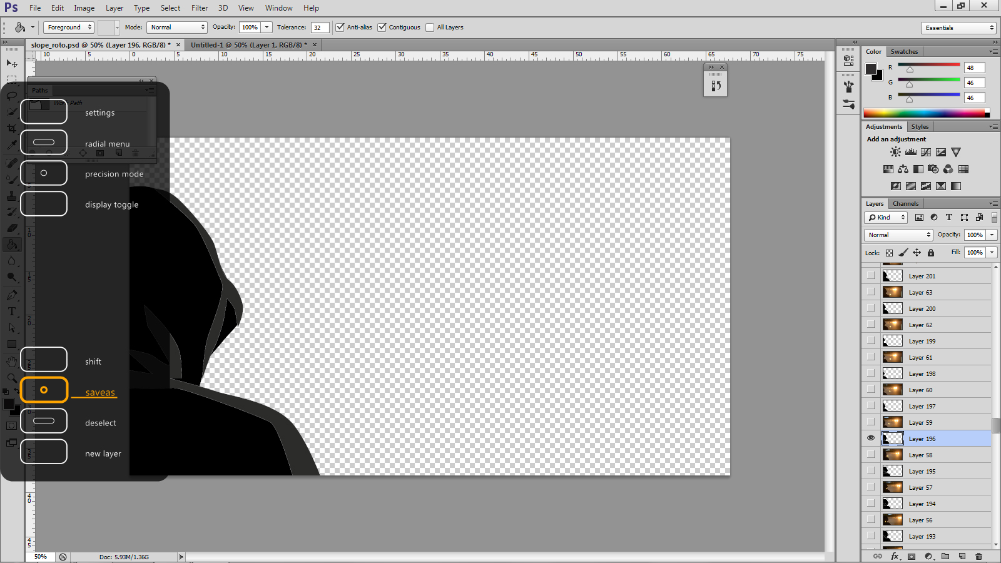
Task: Open the layer blend mode Normal dropdown
Action: (x=898, y=235)
